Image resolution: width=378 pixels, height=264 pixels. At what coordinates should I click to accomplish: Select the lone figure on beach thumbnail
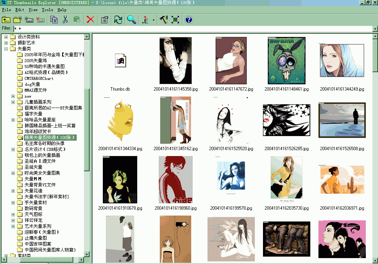[342, 120]
